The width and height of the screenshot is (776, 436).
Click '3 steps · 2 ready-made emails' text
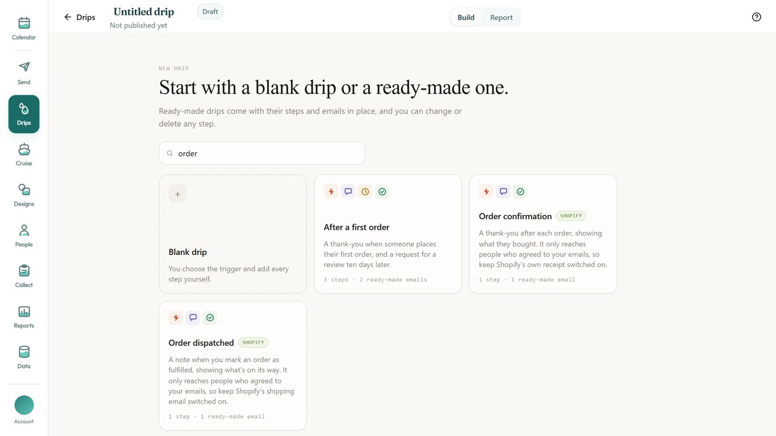376,279
